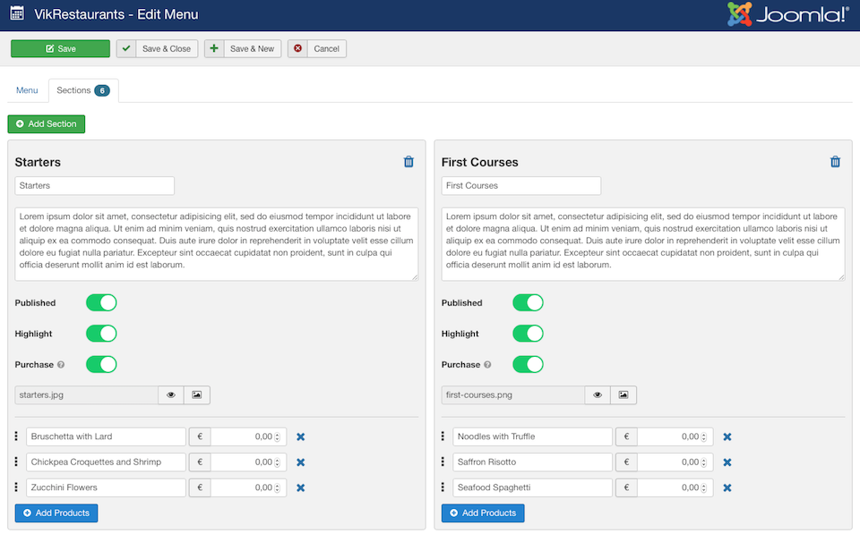Click the Joomla! logo
This screenshot has width=860, height=534.
pos(788,14)
